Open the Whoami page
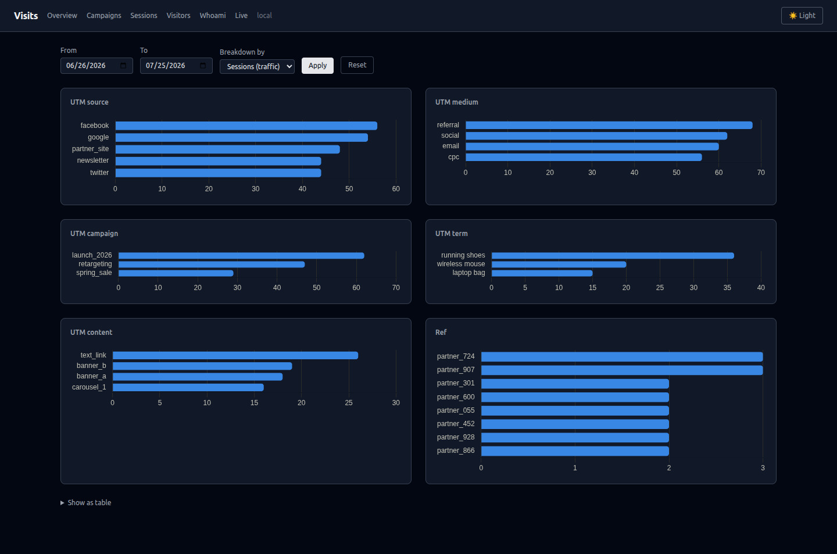This screenshot has width=837, height=554. [213, 16]
